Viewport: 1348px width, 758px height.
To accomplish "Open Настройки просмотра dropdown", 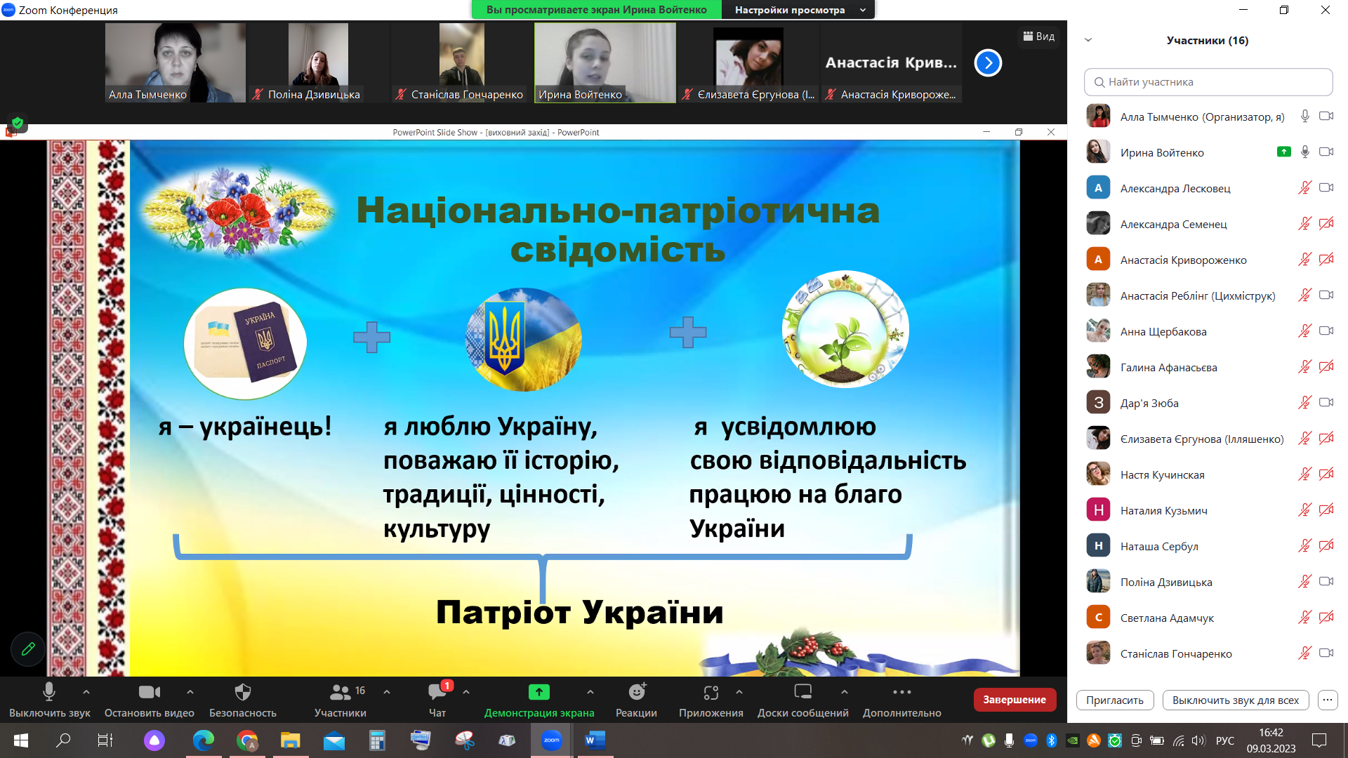I will (x=799, y=10).
